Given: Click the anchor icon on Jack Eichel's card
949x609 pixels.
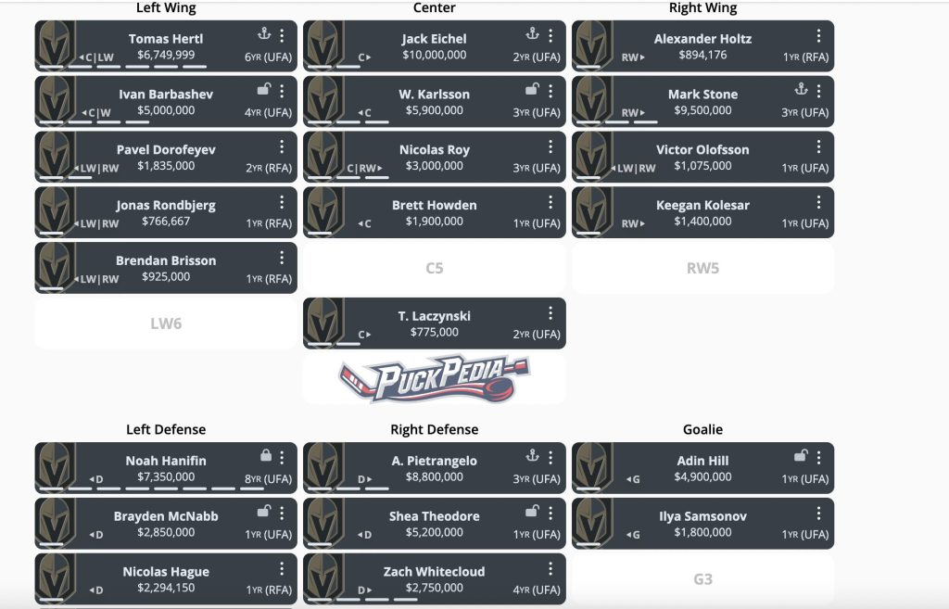Looking at the screenshot, I should [532, 34].
